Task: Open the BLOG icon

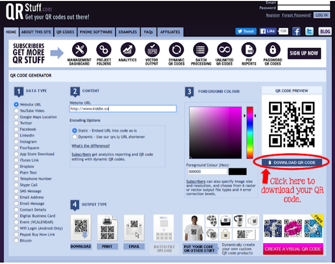Action: [x=325, y=31]
